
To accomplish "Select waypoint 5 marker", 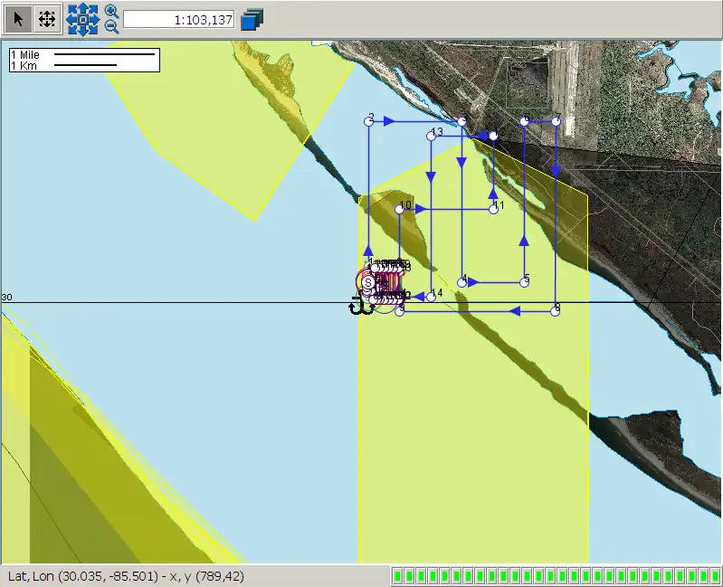I will point(524,282).
